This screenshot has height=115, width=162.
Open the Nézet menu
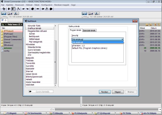pyautogui.click(x=37, y=5)
